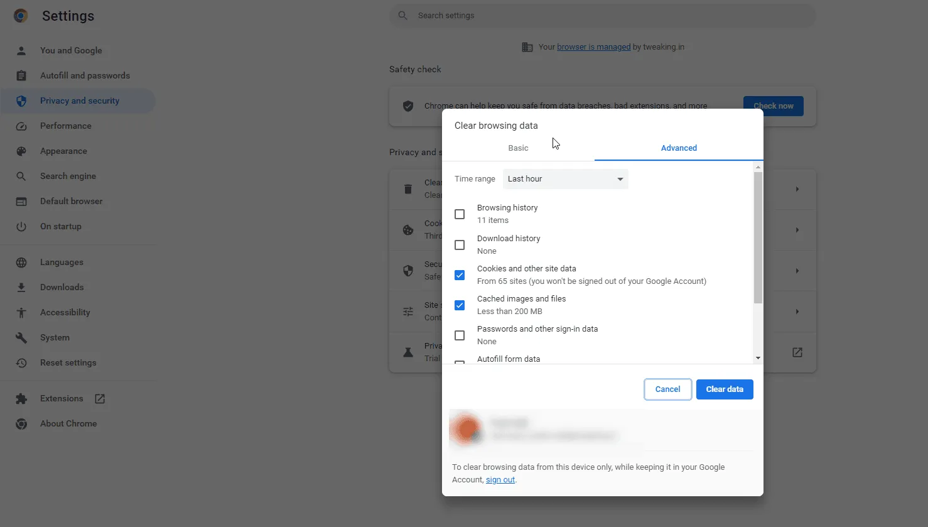Click the person icon for You and Google
The image size is (928, 527).
pos(21,50)
